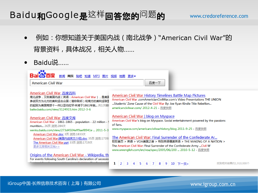Click the Baidu说…… bullet text
The height and width of the screenshot is (193, 258).
pos(51,63)
